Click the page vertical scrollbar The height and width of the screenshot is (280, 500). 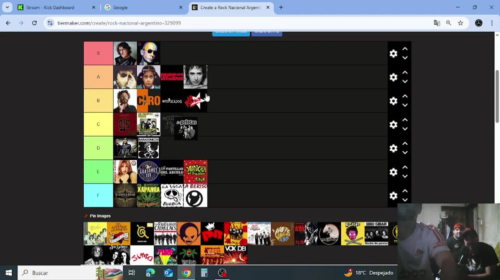497,97
